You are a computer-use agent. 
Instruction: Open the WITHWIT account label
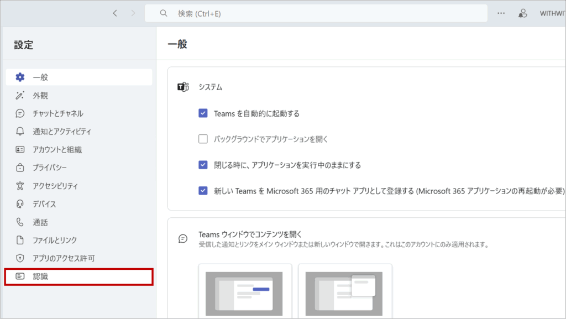[552, 14]
